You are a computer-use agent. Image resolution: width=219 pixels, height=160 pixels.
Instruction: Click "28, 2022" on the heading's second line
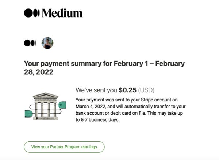(x=39, y=72)
